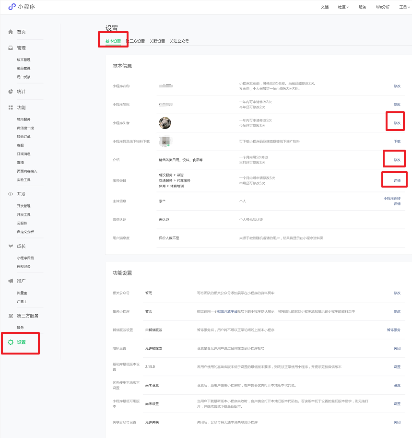412x438 pixels.
Task: Open 开发管理 in the sidebar
Action: tap(24, 206)
